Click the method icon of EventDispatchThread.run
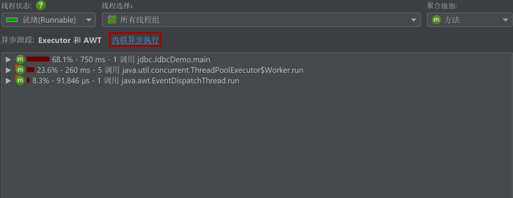The image size is (513, 198). pyautogui.click(x=20, y=80)
